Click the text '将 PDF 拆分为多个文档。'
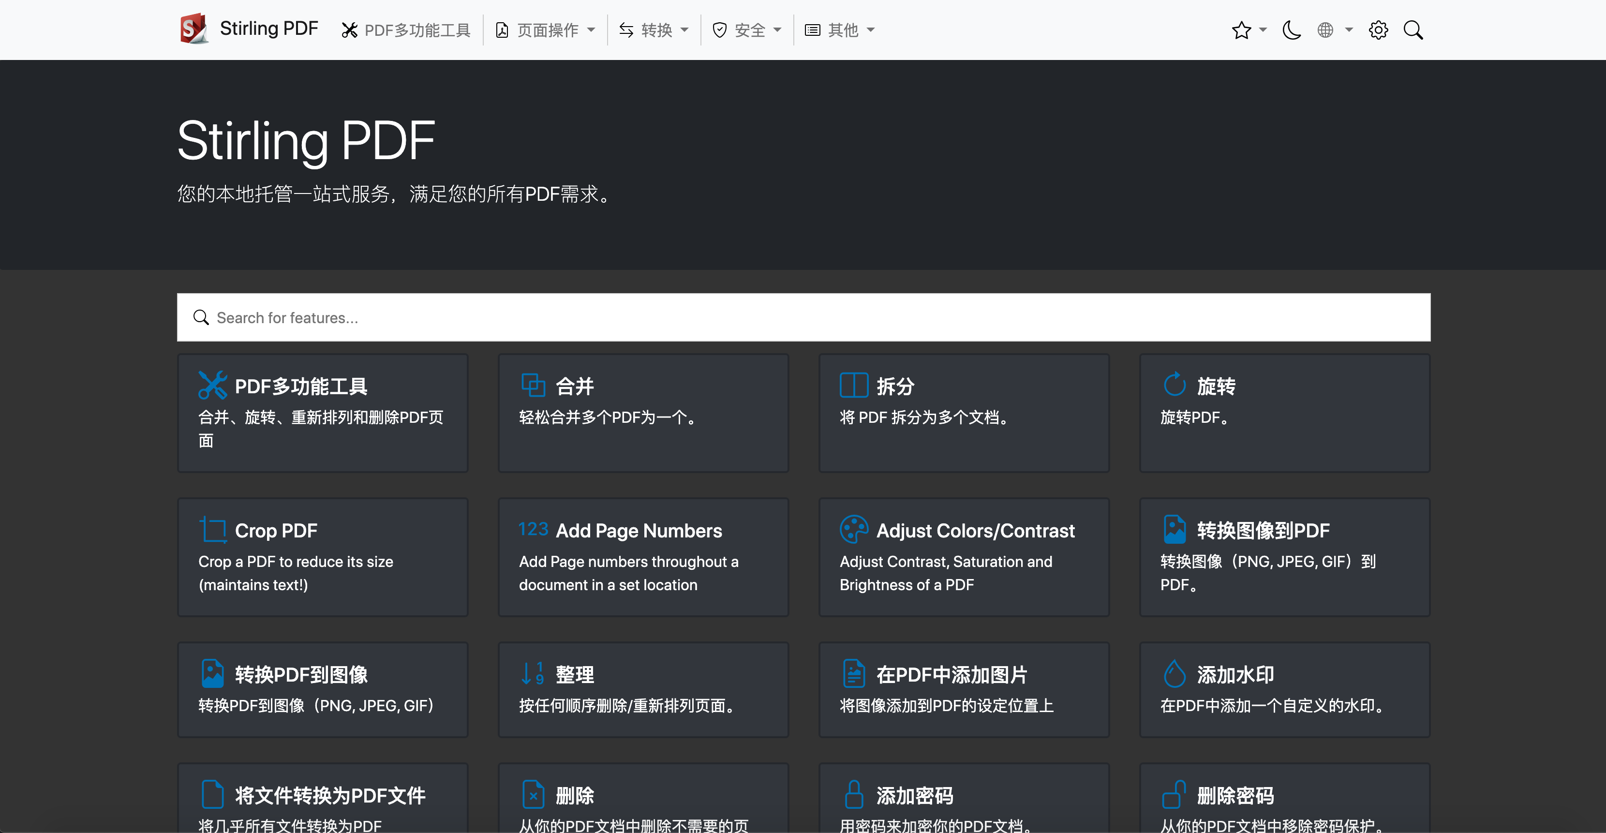 (x=924, y=417)
